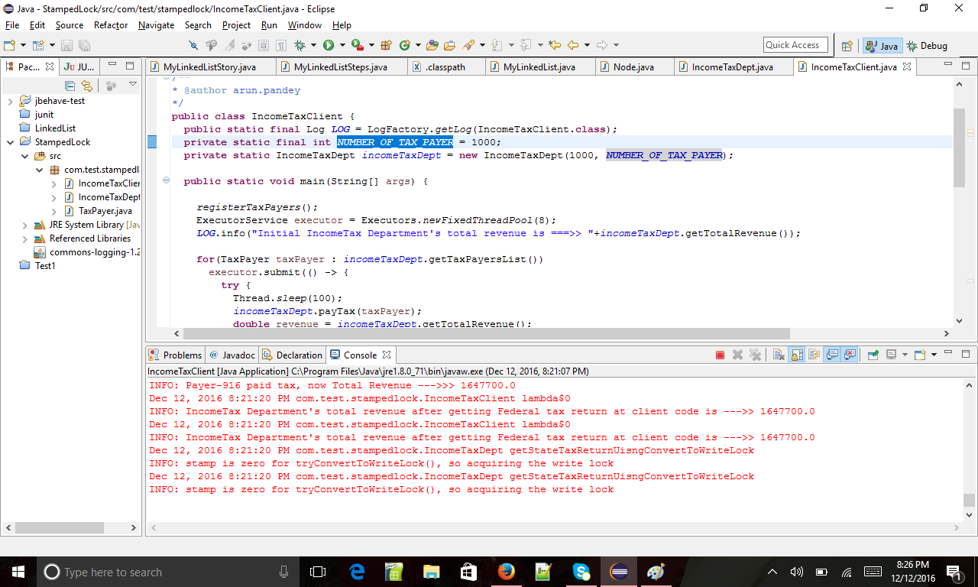Click the Clear Console icon
The image size is (978, 587).
click(x=778, y=355)
